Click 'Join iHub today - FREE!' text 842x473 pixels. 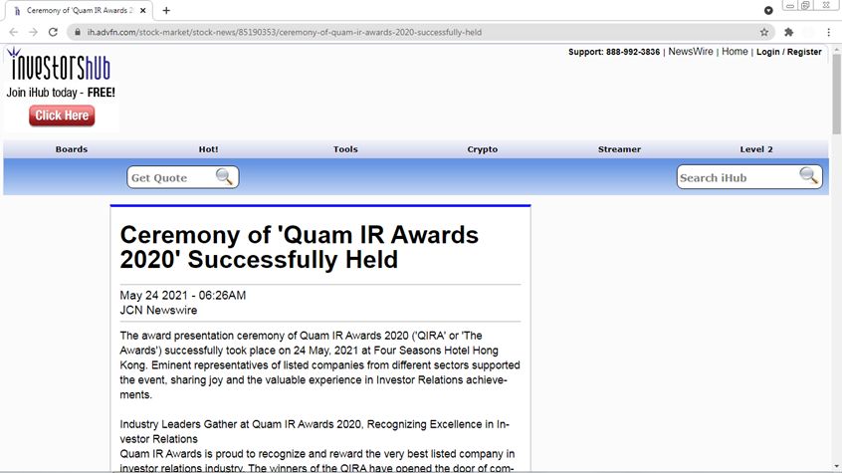tap(61, 93)
